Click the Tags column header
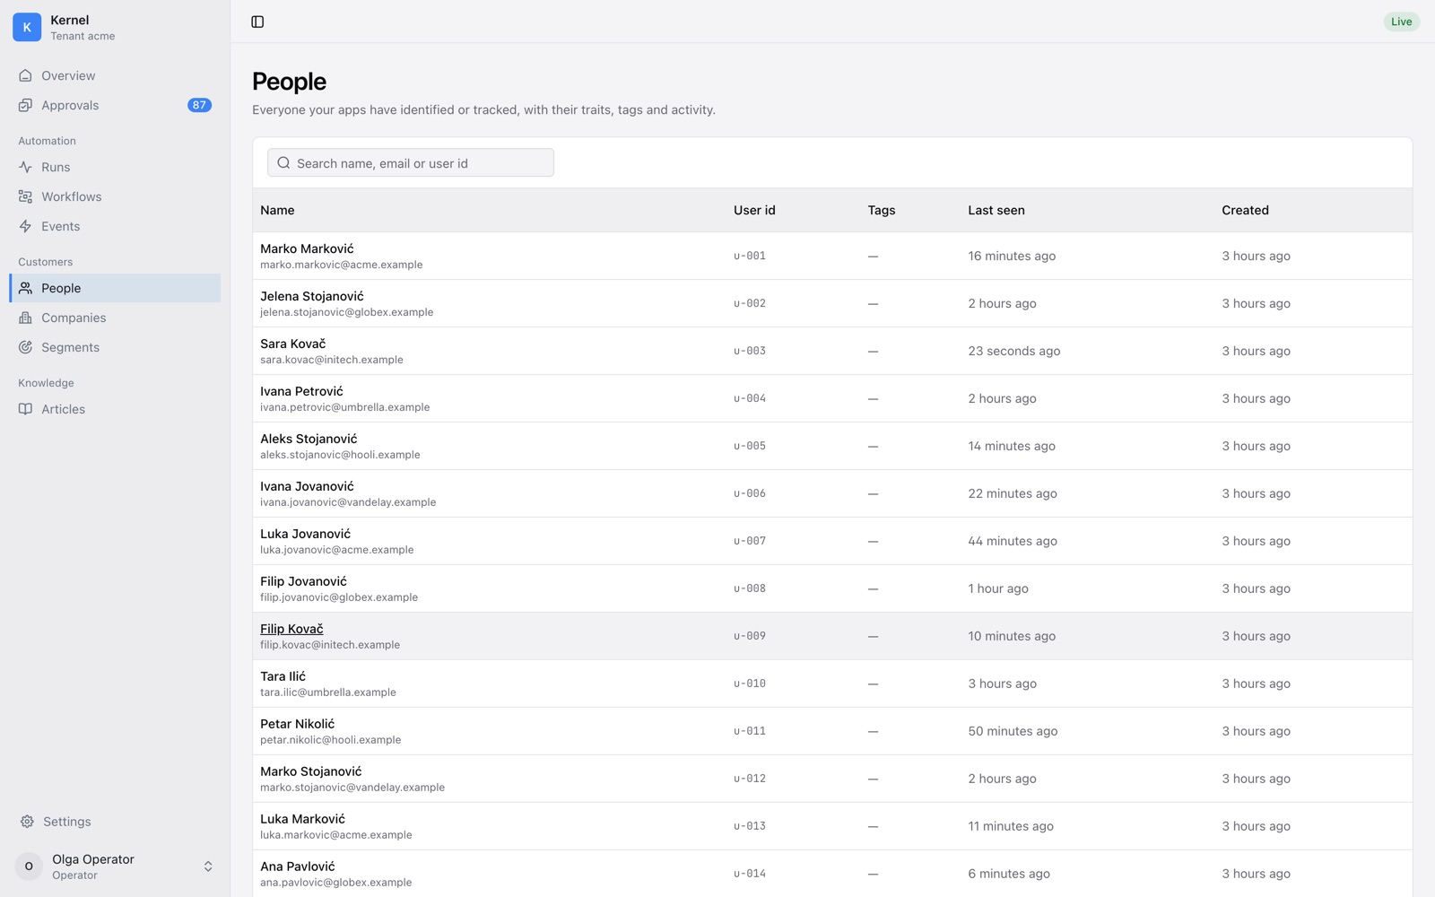This screenshot has width=1435, height=897. [882, 210]
